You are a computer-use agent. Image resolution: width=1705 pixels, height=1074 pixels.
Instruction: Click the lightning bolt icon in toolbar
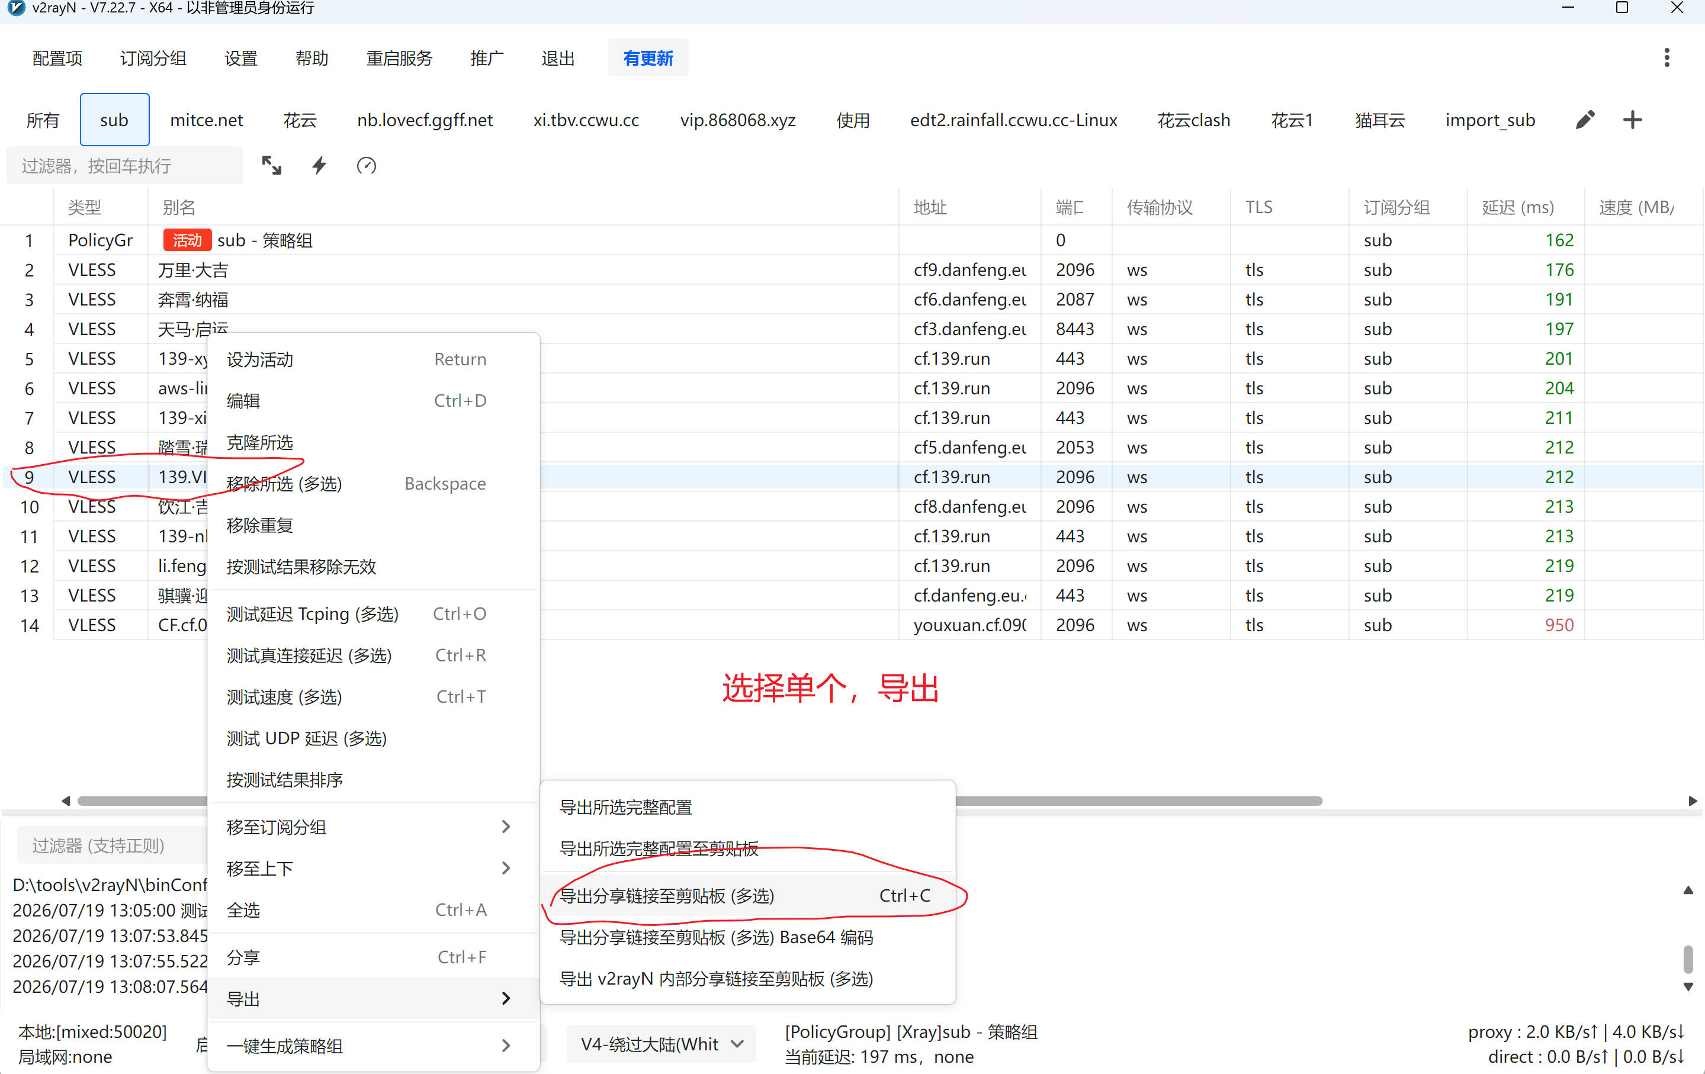319,166
